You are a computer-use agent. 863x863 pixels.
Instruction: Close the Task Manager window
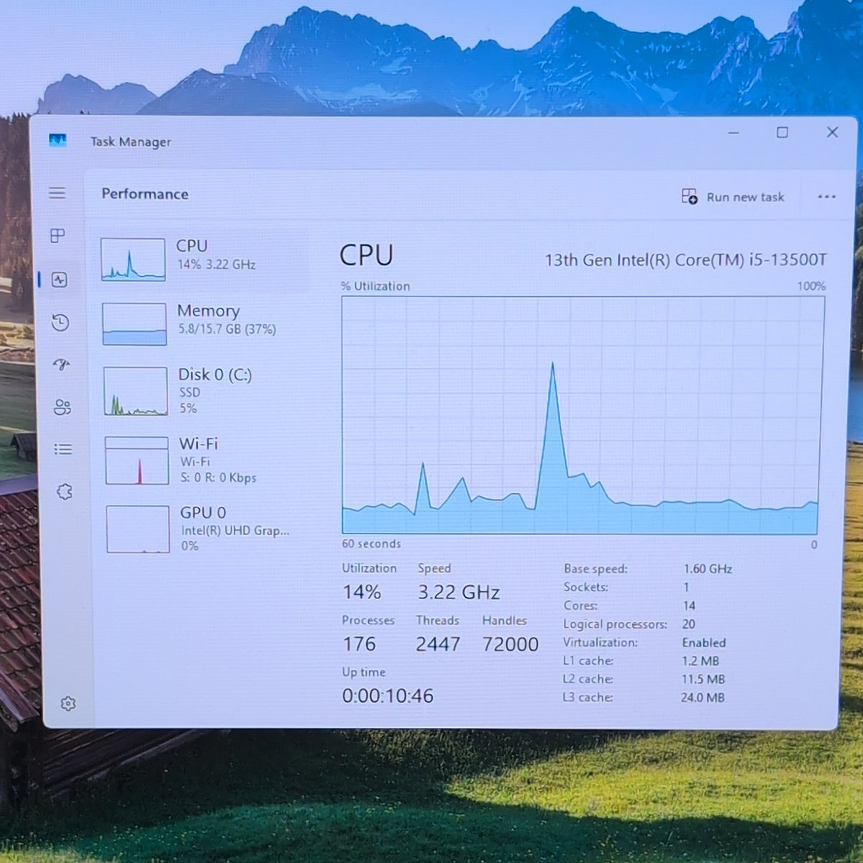(x=832, y=132)
